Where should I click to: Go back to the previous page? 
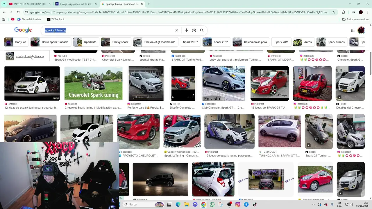[4, 12]
